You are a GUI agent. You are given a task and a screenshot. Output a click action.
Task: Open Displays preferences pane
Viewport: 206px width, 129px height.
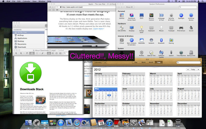click(x=132, y=29)
